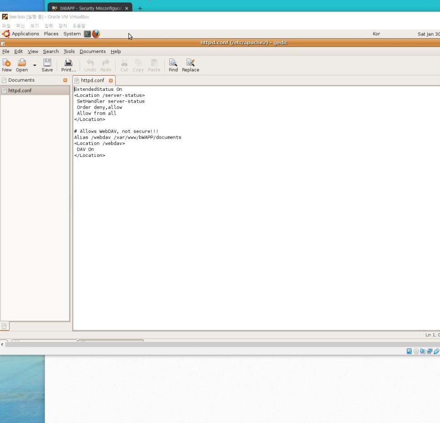
Task: Launch Firefox from the panel icon
Action: click(96, 34)
